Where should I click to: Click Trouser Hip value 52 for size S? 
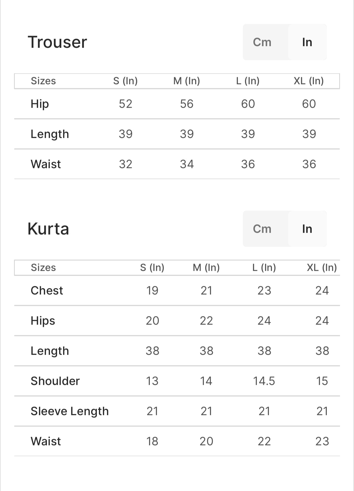tap(125, 104)
